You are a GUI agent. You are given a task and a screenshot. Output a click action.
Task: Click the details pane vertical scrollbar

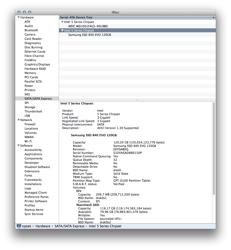pyautogui.click(x=214, y=149)
